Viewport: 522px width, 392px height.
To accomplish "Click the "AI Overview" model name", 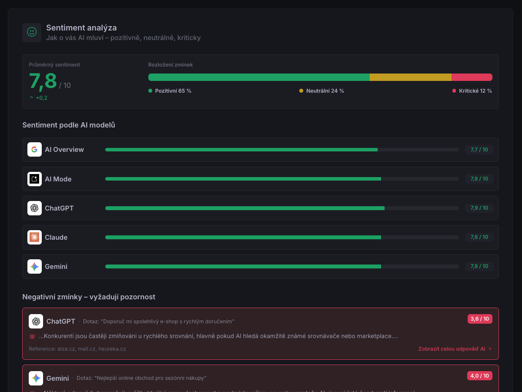I will 64,150.
